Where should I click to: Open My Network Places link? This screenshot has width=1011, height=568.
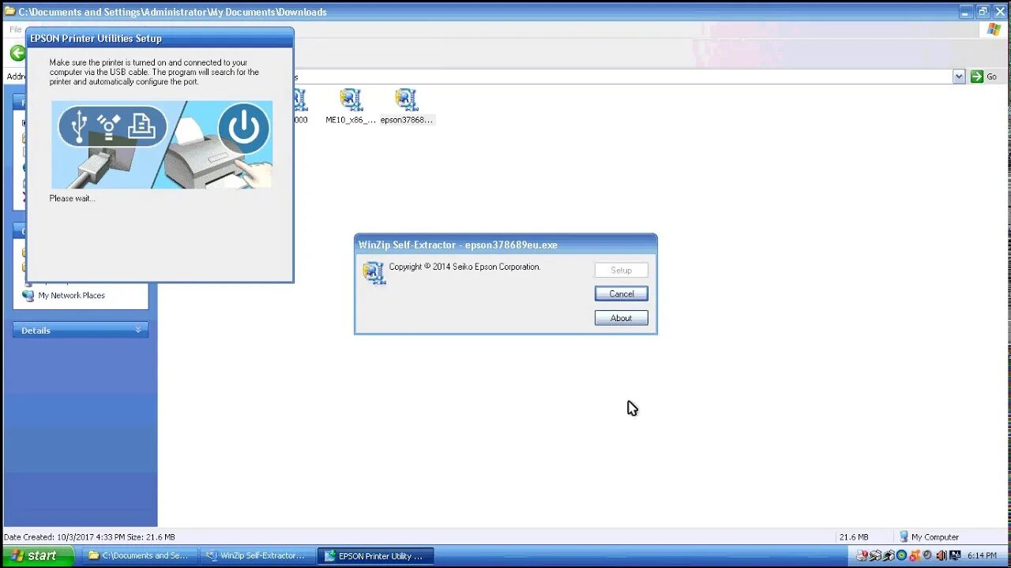71,295
